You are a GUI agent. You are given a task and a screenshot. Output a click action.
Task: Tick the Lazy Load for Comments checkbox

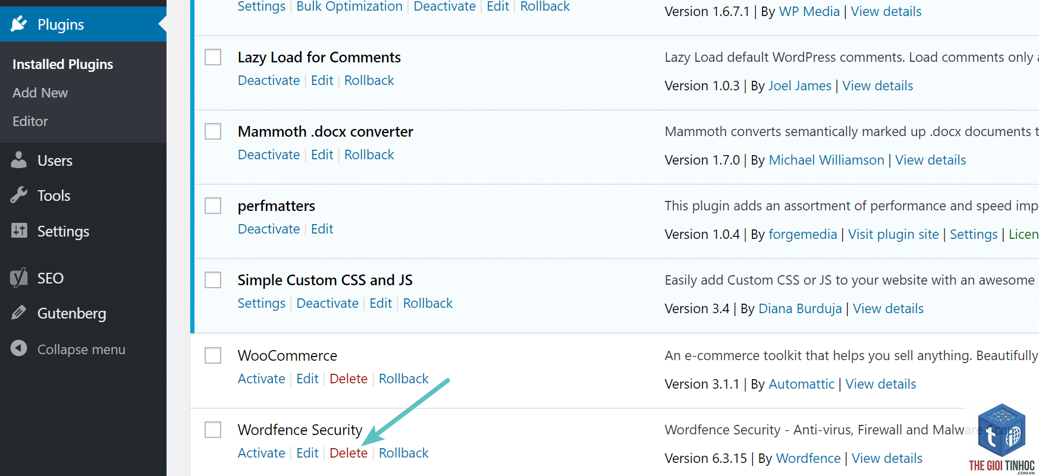[x=213, y=57]
